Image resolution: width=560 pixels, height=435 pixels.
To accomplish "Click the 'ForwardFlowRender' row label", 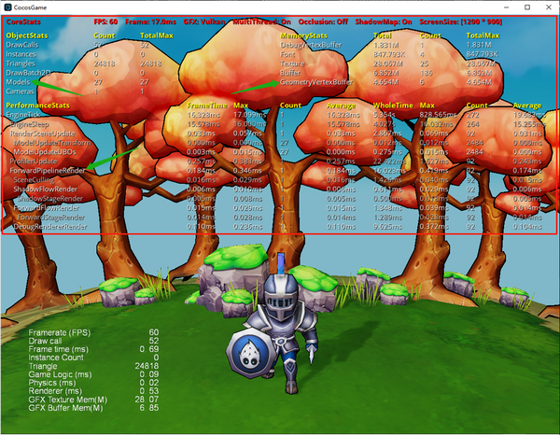I will coord(47,208).
